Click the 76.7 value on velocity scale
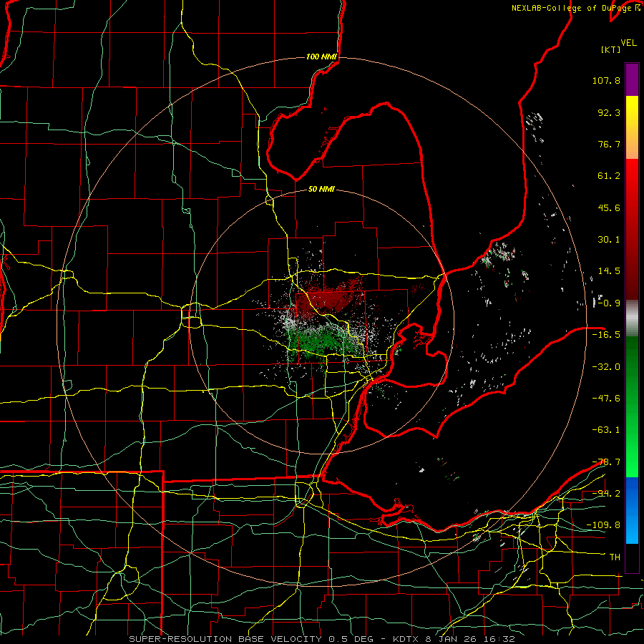The height and width of the screenshot is (644, 644). pos(609,144)
